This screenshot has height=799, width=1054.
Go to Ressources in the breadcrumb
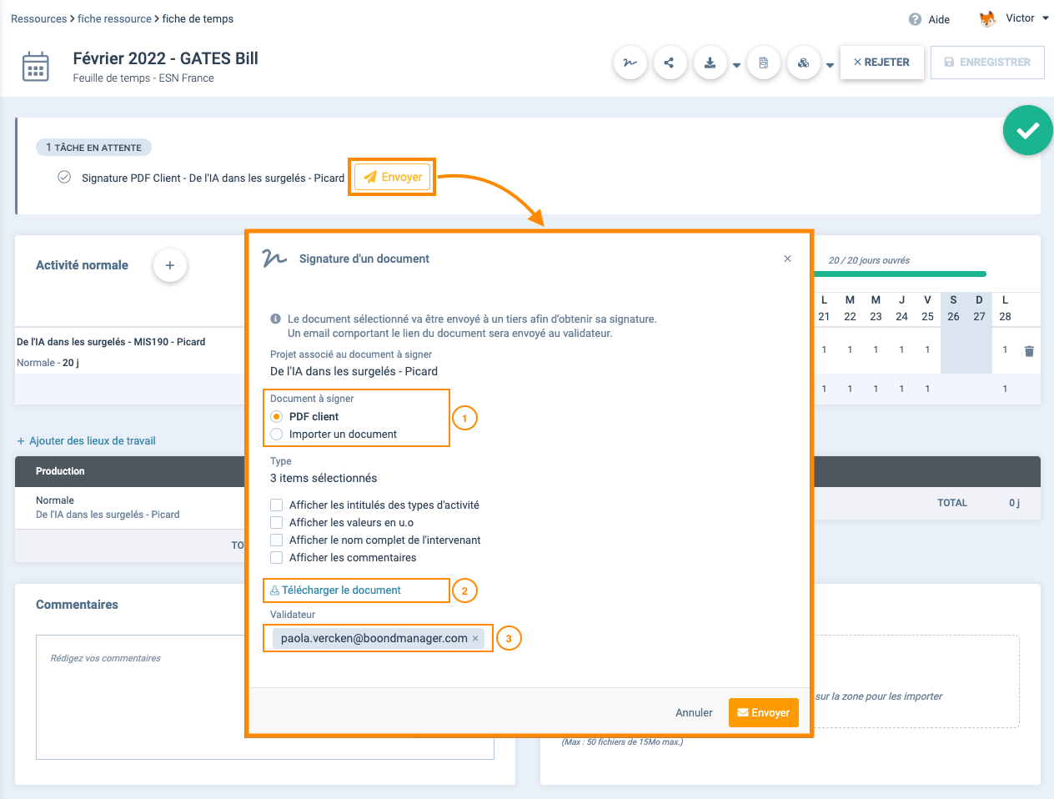pyautogui.click(x=38, y=19)
